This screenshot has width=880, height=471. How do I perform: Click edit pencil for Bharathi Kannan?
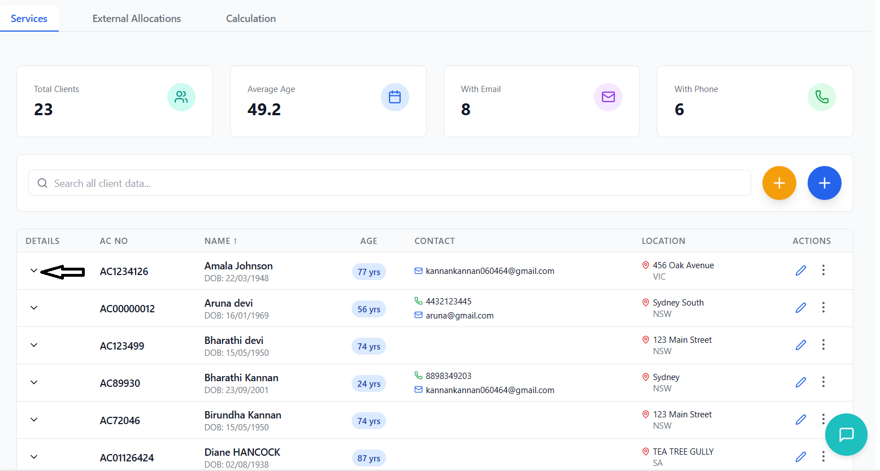pos(800,382)
